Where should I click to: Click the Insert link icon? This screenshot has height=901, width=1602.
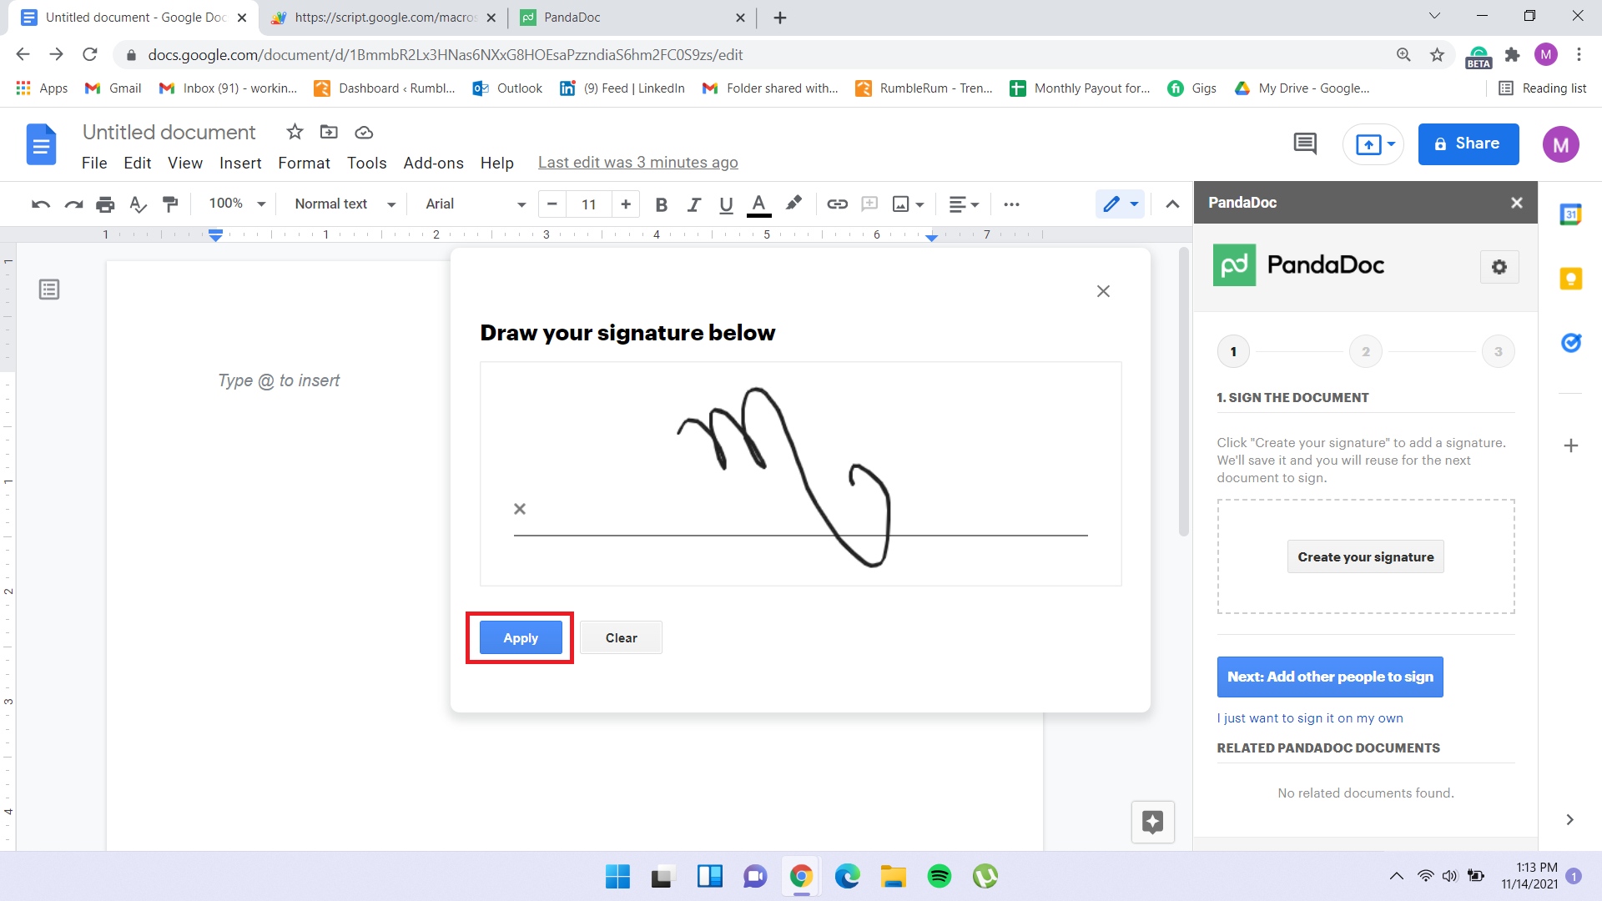tap(837, 204)
